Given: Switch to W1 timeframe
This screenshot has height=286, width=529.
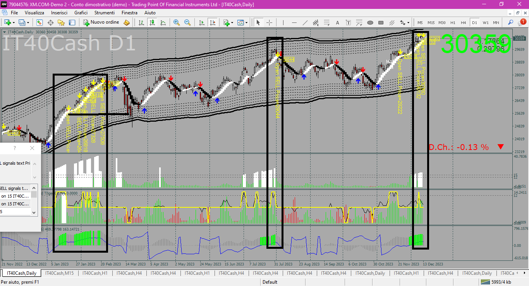Looking at the screenshot, I should point(485,22).
